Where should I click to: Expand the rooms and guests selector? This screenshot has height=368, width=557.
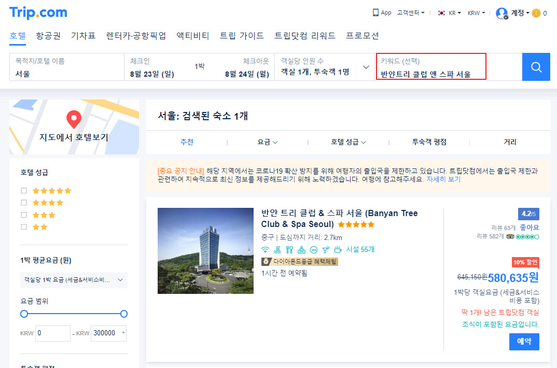coord(325,67)
